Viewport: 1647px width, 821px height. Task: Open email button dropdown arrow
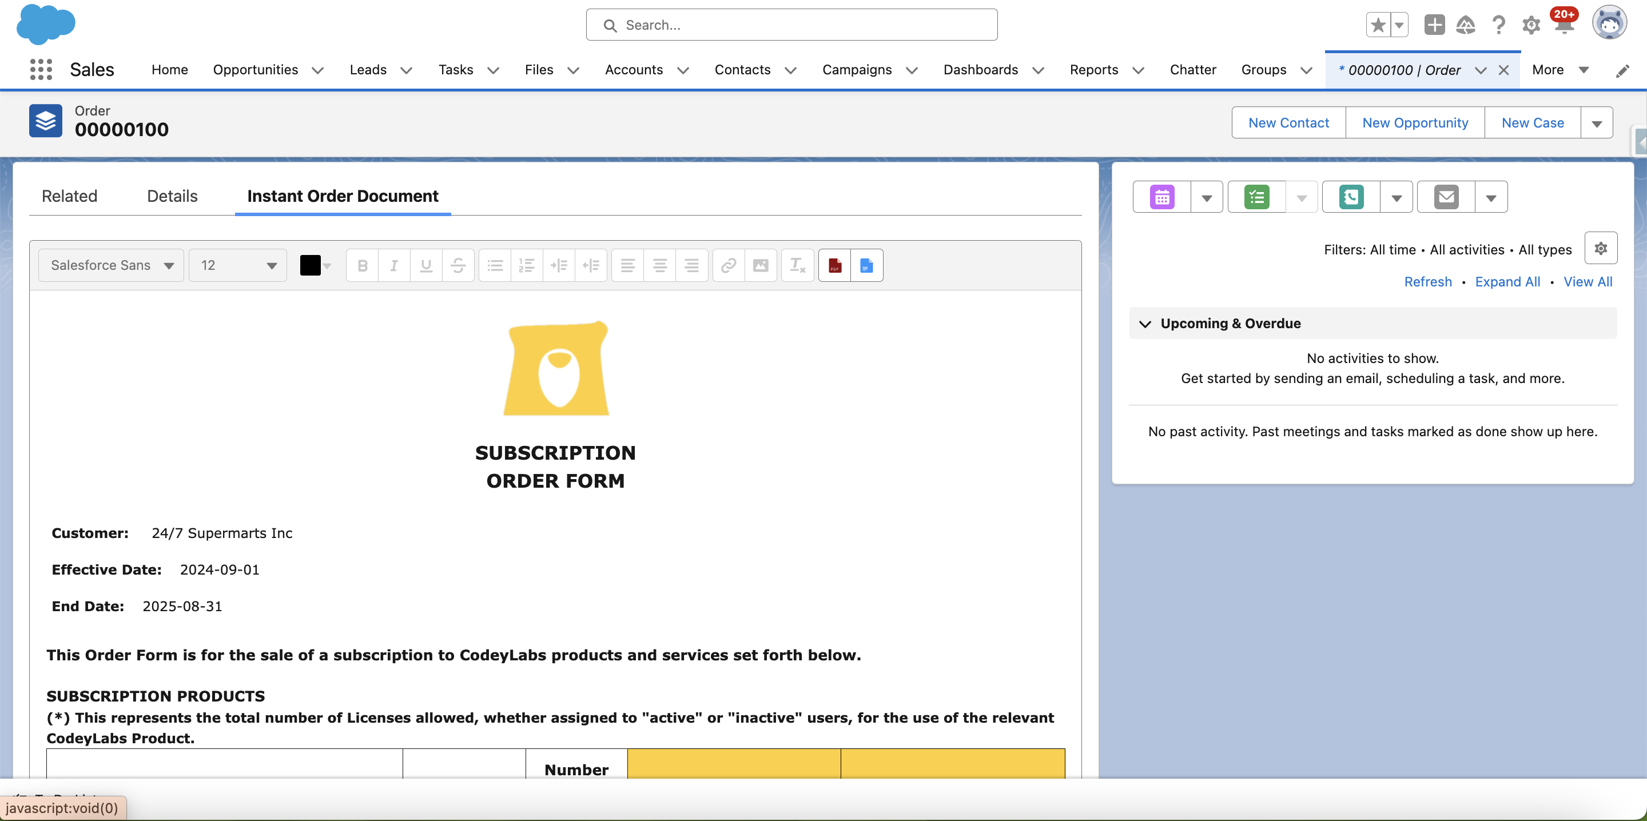coord(1491,197)
